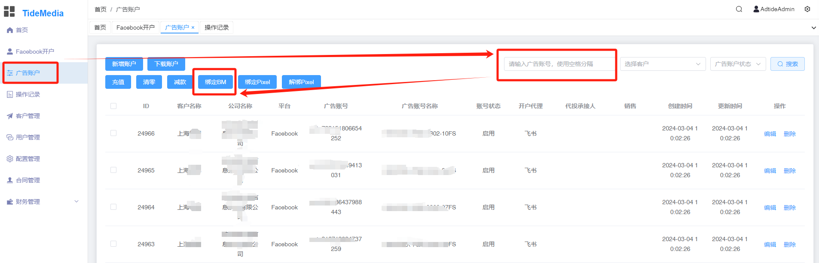The width and height of the screenshot is (819, 263).
Task: Click the 绑定BM button
Action: (215, 82)
